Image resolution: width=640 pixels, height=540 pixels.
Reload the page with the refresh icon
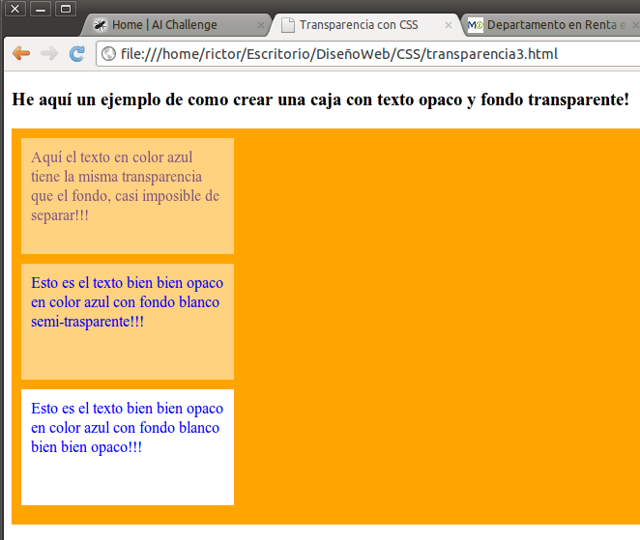[76, 53]
